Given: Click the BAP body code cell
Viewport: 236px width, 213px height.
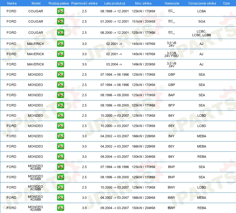Looking at the screenshot, I should click(x=172, y=95).
